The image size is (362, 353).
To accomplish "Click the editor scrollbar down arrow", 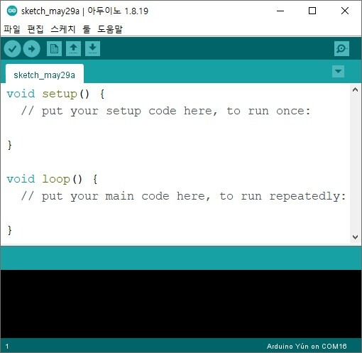I will 355,237.
